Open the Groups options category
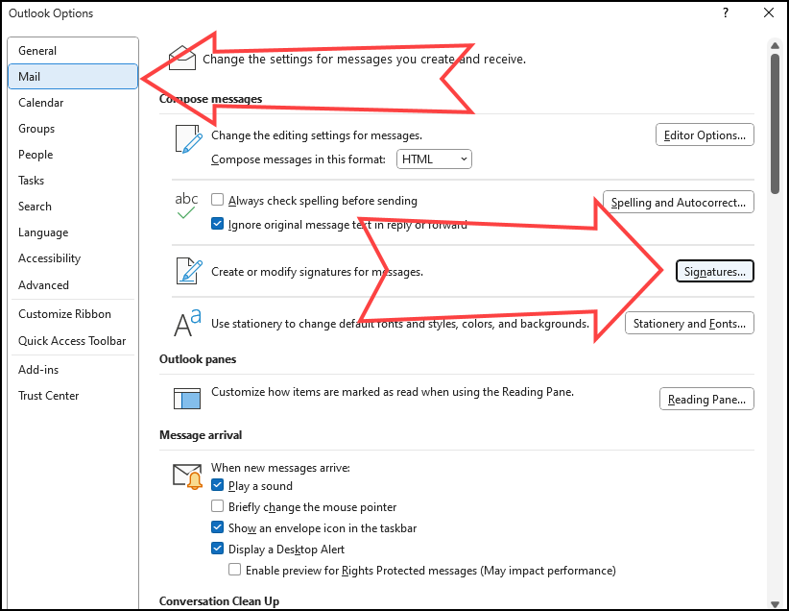 [x=73, y=129]
